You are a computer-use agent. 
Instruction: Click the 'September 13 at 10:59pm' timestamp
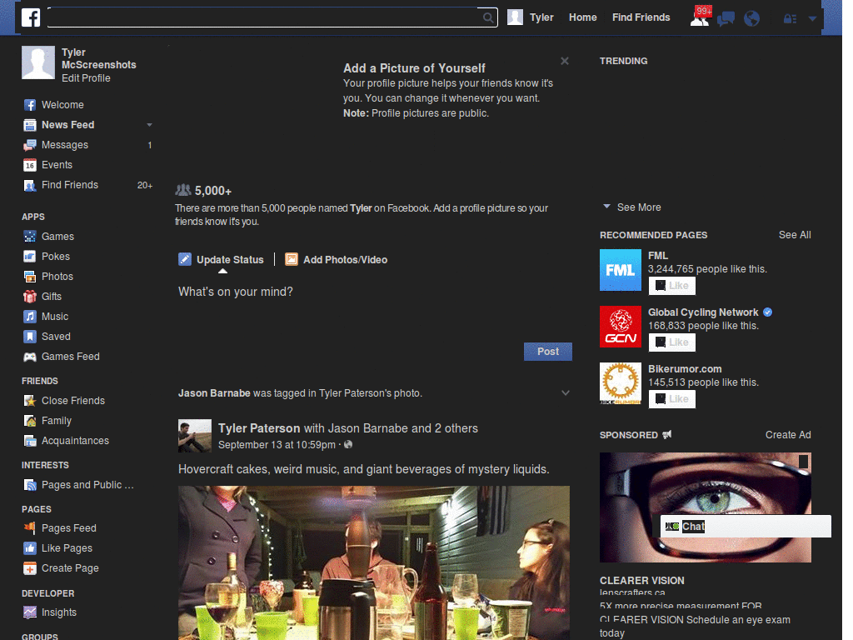(277, 445)
